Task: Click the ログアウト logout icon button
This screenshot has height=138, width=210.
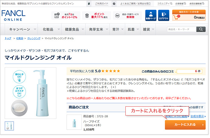Action: pyautogui.click(x=163, y=16)
